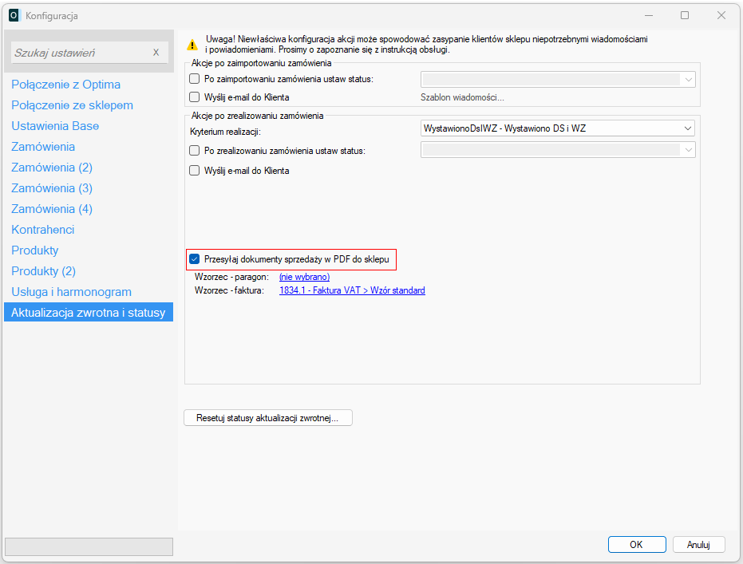This screenshot has width=743, height=564.
Task: Toggle first Wyślij e-mail do Klienta checkbox under import
Action: click(x=194, y=97)
